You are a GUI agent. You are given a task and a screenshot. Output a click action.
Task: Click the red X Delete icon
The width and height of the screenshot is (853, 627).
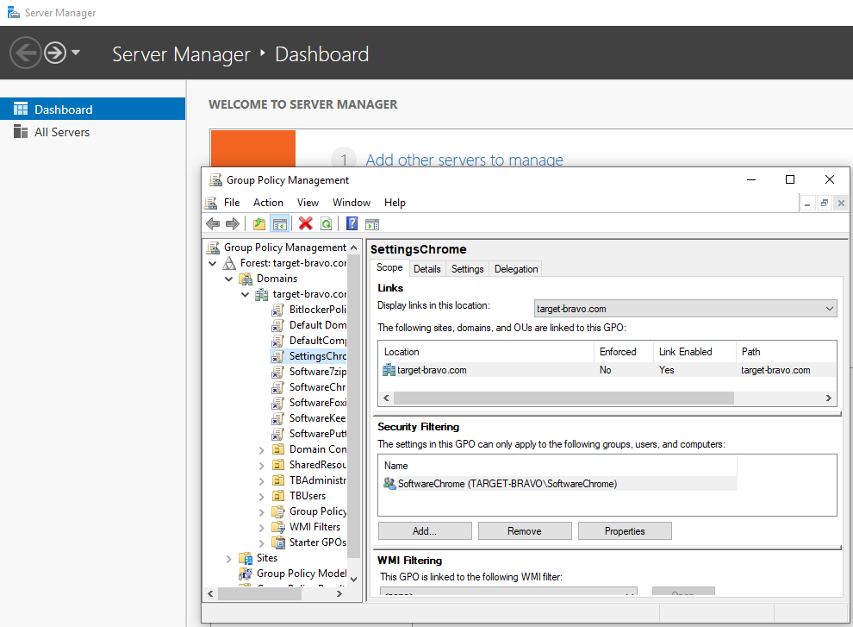click(x=306, y=223)
